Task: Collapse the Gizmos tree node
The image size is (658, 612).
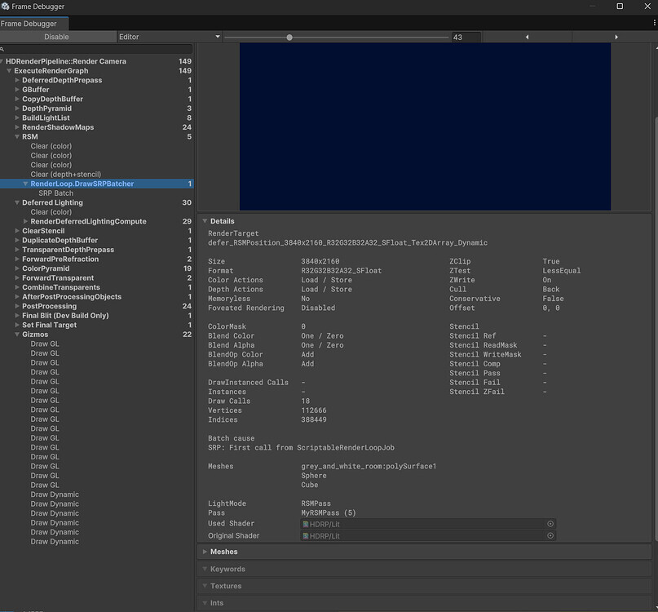Action: pos(17,334)
